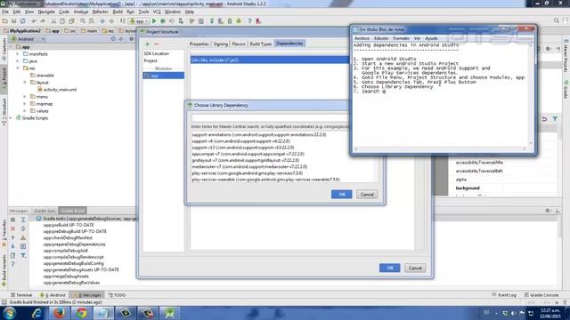
Task: Click the Expand All icon in Messages panel
Action: 23,220
